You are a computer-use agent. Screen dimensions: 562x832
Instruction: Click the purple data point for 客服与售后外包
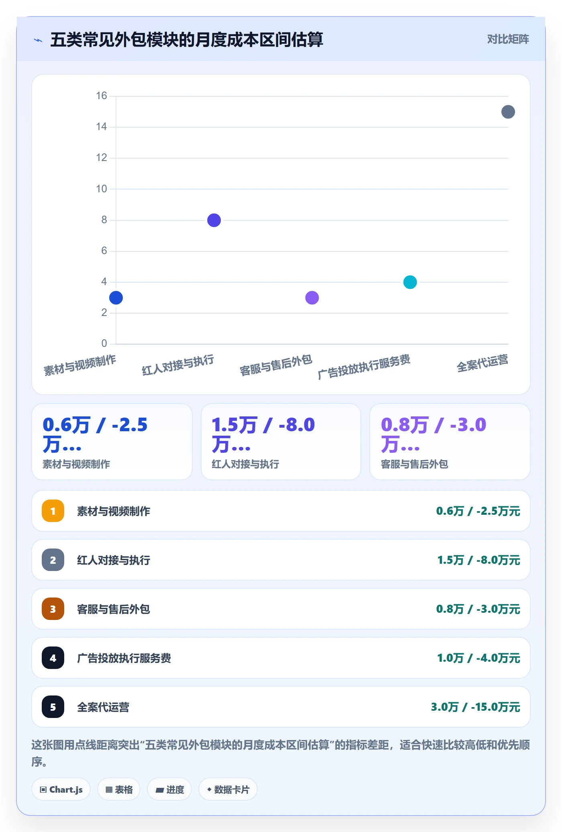click(312, 298)
